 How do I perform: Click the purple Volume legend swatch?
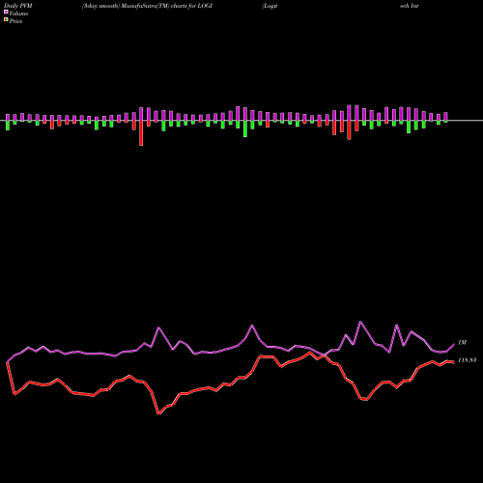[x=6, y=13]
